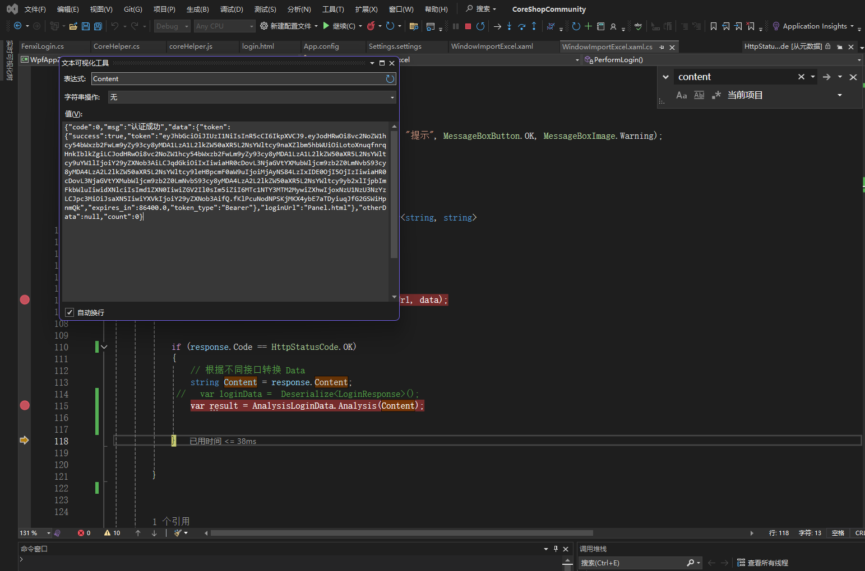
Task: Open a file with the folder icon
Action: point(73,26)
